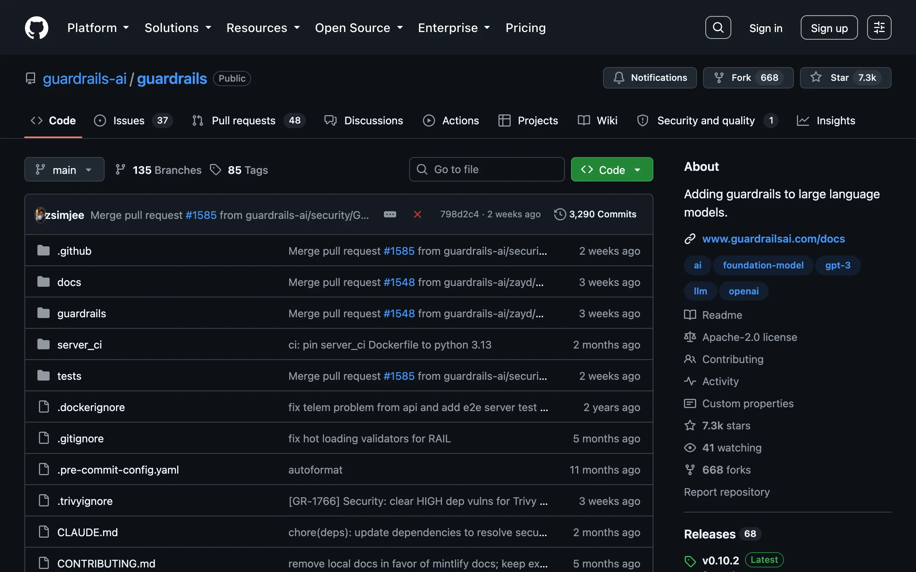This screenshot has height=572, width=916.
Task: Click the green tag icon beside v0.10.2
Action: click(690, 561)
